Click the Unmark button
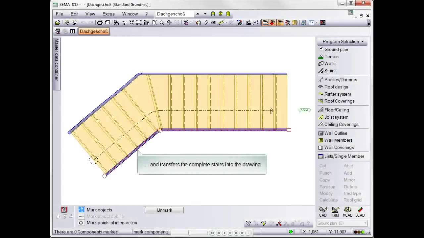Screen dimensions: 424x238 coord(164,210)
